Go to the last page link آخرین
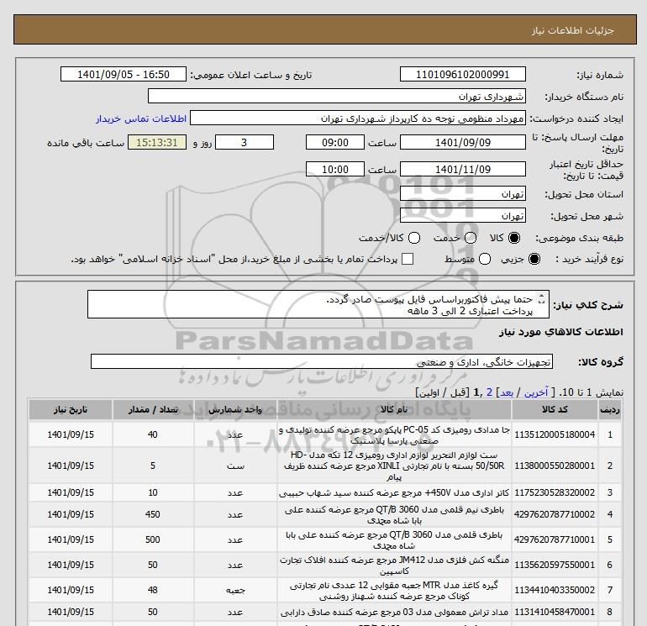 click(536, 392)
